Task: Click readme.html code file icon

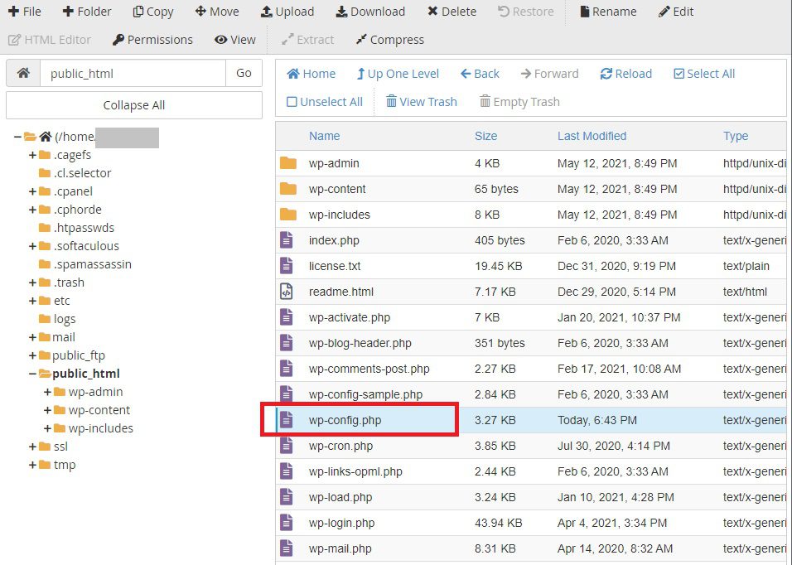Action: [x=287, y=292]
